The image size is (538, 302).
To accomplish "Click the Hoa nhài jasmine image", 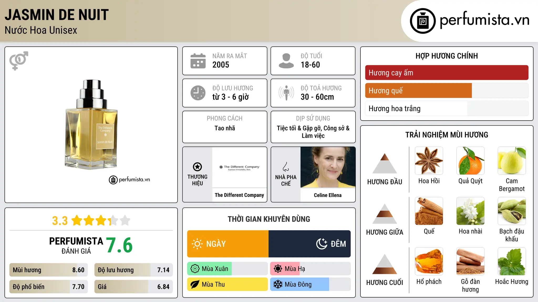I will pos(470,211).
